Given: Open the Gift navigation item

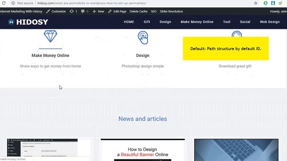Looking at the screenshot, I should [147, 22].
